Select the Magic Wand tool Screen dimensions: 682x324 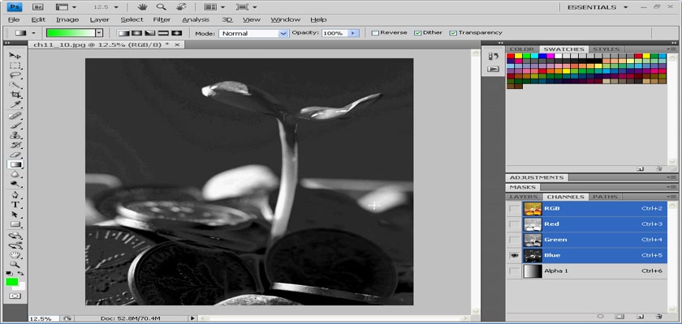pyautogui.click(x=15, y=85)
